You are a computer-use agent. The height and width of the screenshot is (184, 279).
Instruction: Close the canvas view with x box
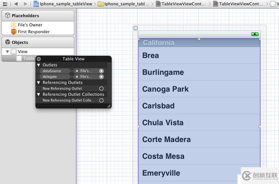point(136,28)
